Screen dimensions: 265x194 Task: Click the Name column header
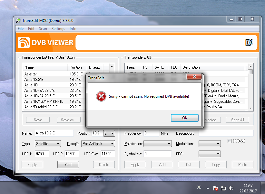click(x=45, y=67)
